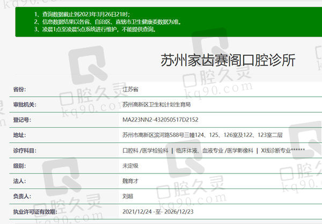Select the registration number MA223NN2-432050517D2152
322x224 pixels.
(x=160, y=120)
